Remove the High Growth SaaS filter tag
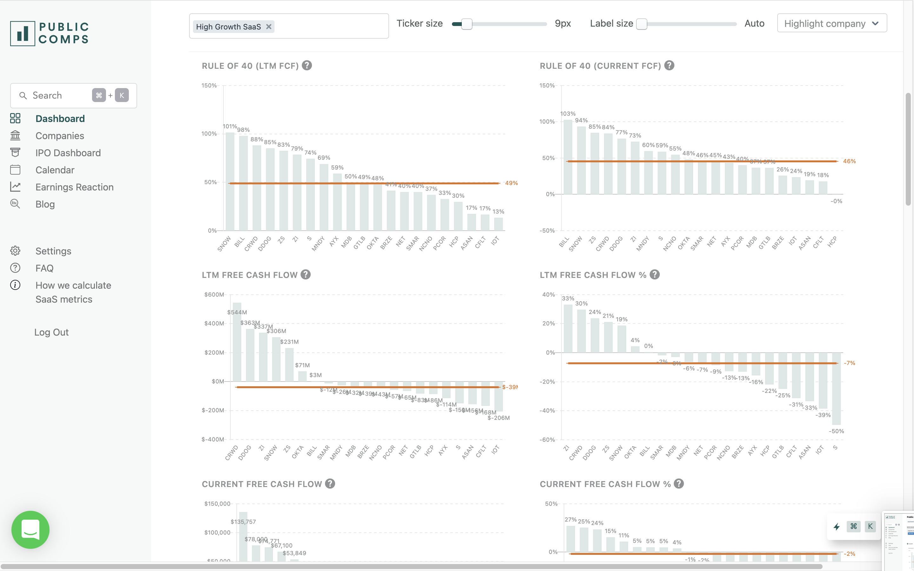The width and height of the screenshot is (914, 571). click(268, 27)
